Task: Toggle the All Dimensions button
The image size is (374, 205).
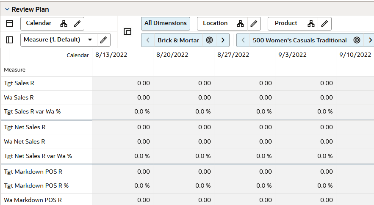Action: (165, 23)
